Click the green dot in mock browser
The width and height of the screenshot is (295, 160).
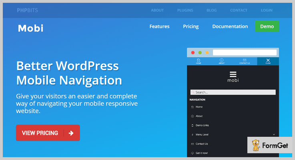point(200,53)
